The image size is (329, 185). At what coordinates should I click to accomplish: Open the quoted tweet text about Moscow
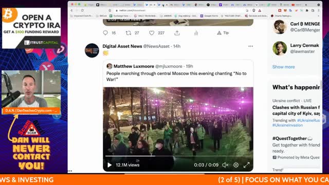pos(176,77)
